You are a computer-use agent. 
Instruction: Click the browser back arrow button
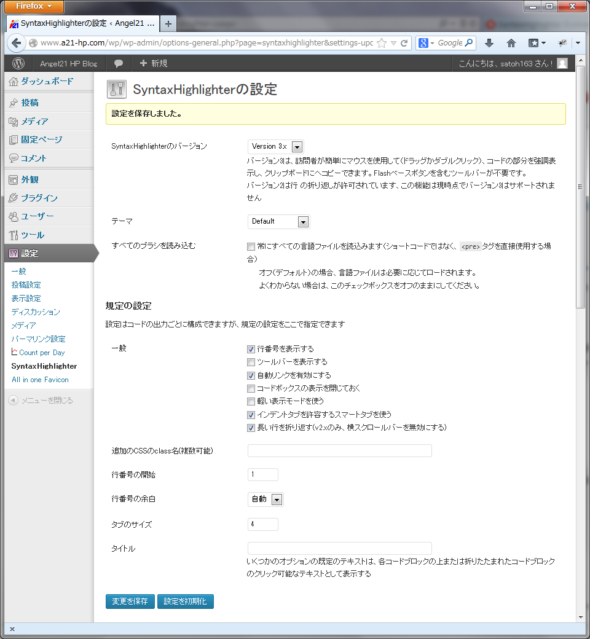(x=17, y=43)
